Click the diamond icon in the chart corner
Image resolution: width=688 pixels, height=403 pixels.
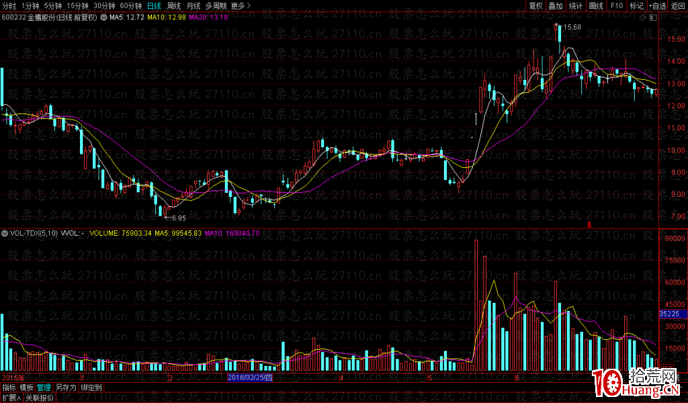tap(643, 17)
